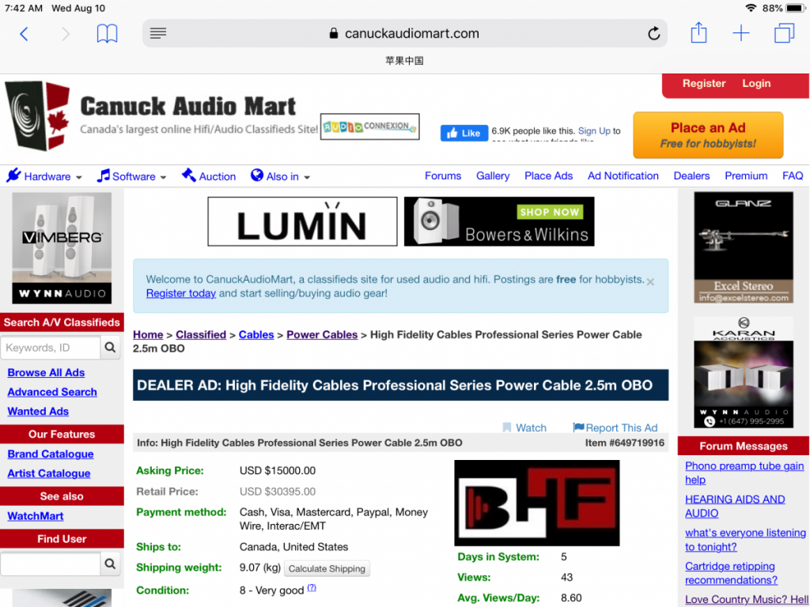810x607 pixels.
Task: Click the Audio Connexion banner logo
Action: point(370,126)
